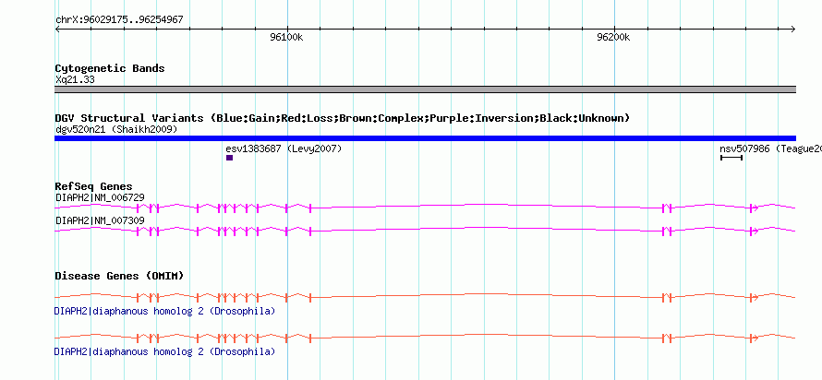Screen dimensions: 822x380
Task: Click the lower orange OMIM gene model
Action: (x=425, y=338)
